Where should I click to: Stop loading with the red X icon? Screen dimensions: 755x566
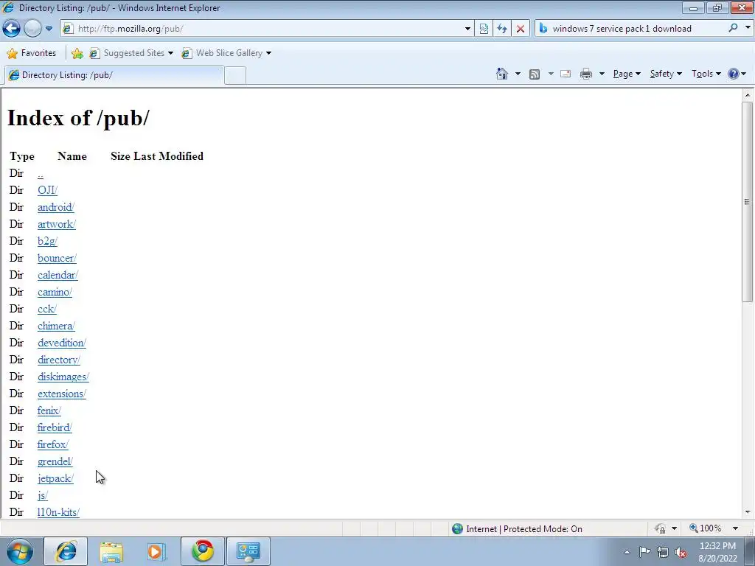pos(520,29)
